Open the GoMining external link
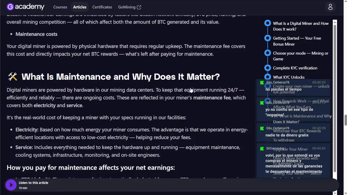The height and width of the screenshot is (195, 347). point(127,7)
